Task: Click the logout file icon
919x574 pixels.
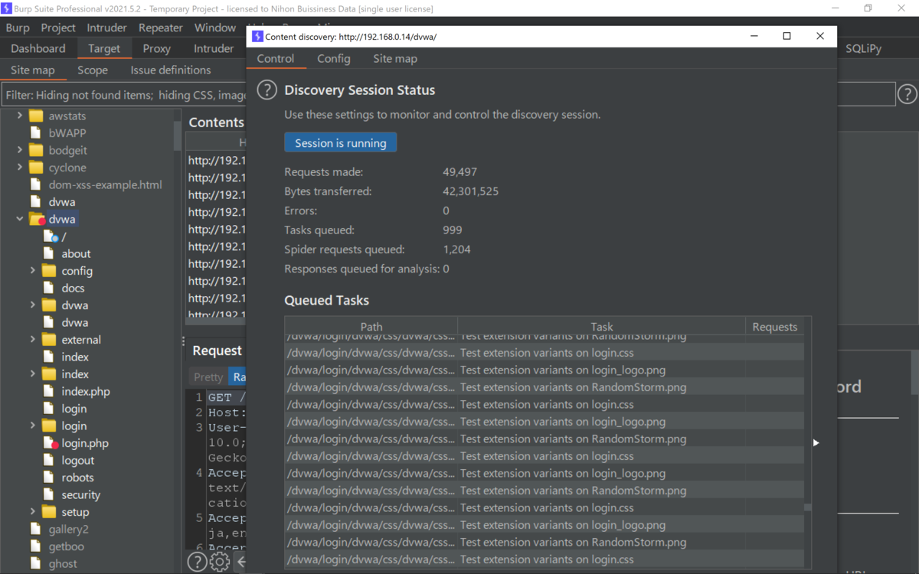Action: (49, 460)
